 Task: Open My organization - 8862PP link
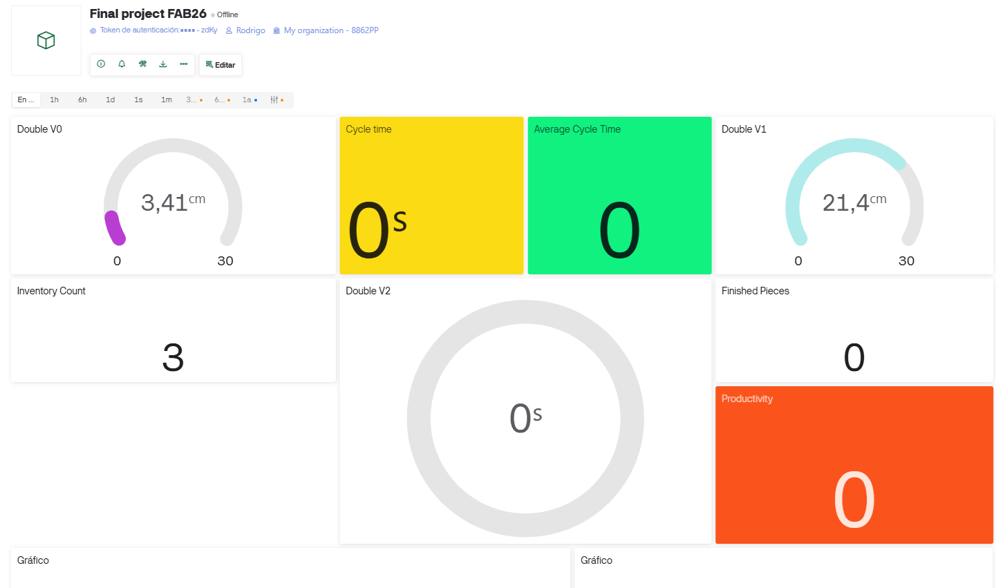tap(326, 30)
